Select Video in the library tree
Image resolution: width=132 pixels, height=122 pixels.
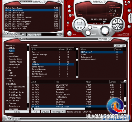click(x=11, y=53)
